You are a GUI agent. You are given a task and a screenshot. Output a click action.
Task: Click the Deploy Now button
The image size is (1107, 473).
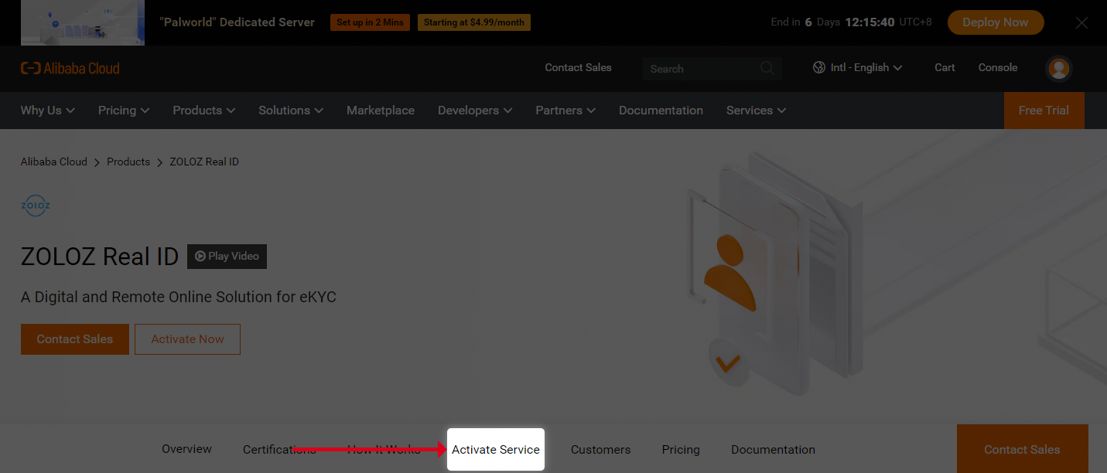[x=996, y=22]
